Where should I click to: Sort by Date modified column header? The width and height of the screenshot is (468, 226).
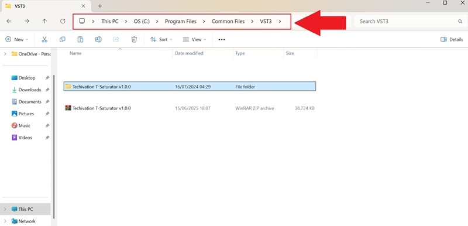[x=189, y=53]
